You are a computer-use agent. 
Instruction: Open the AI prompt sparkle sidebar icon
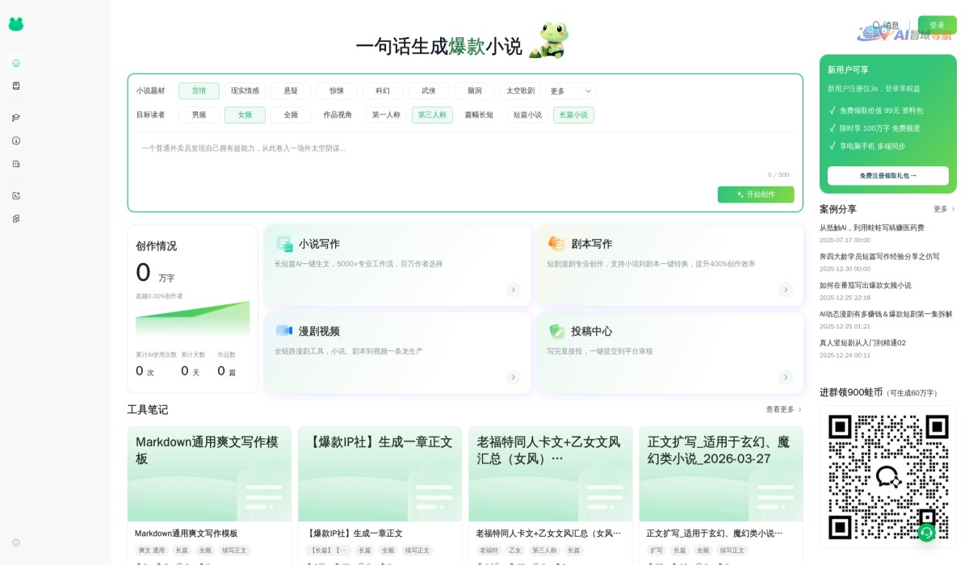16,195
